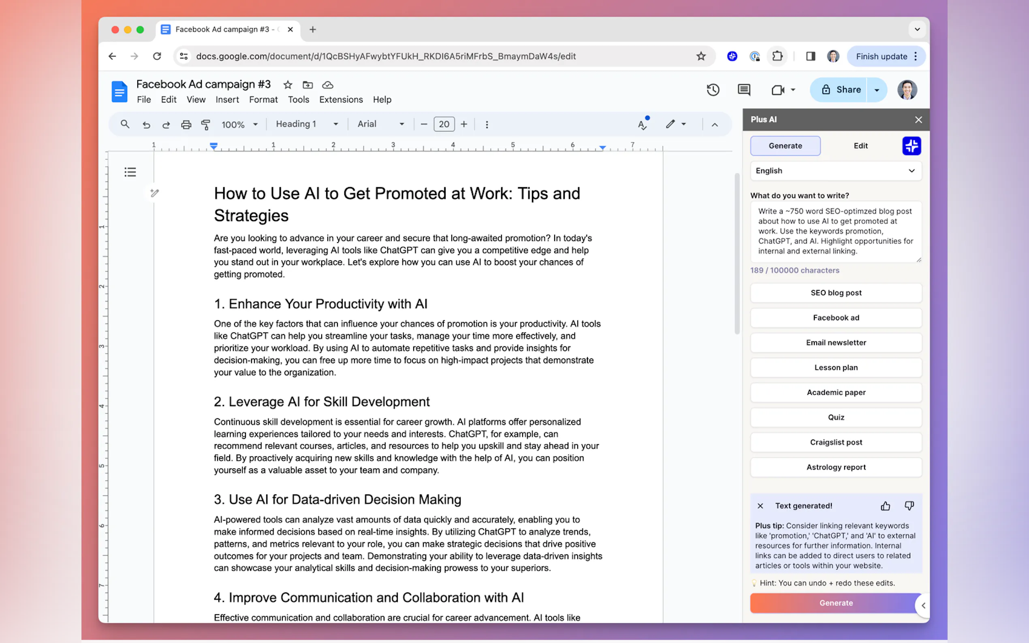Open the Meet call options arrow
This screenshot has width=1029, height=643.
click(x=793, y=90)
